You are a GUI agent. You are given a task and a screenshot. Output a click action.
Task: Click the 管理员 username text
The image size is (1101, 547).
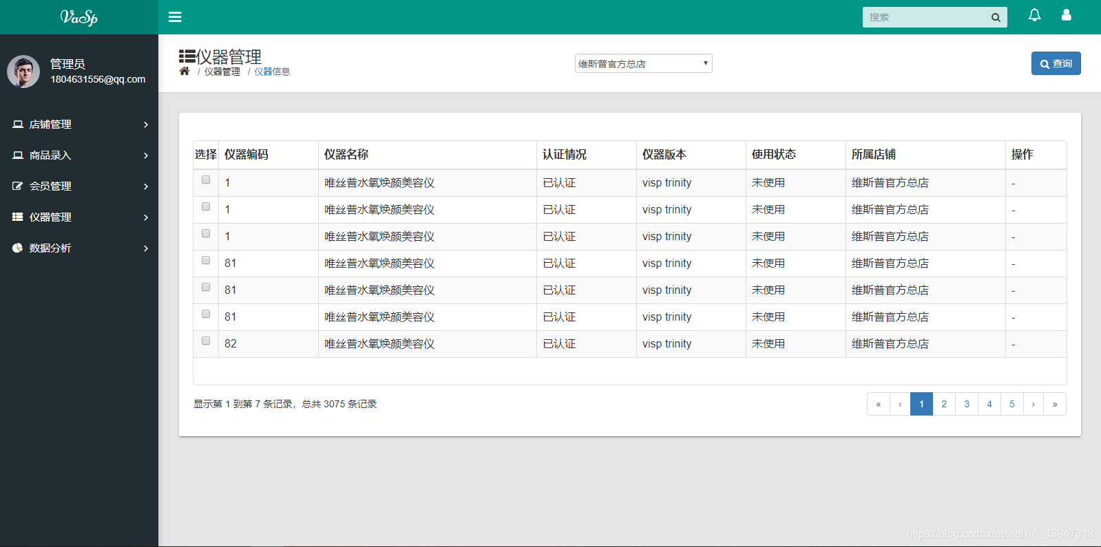coord(67,64)
